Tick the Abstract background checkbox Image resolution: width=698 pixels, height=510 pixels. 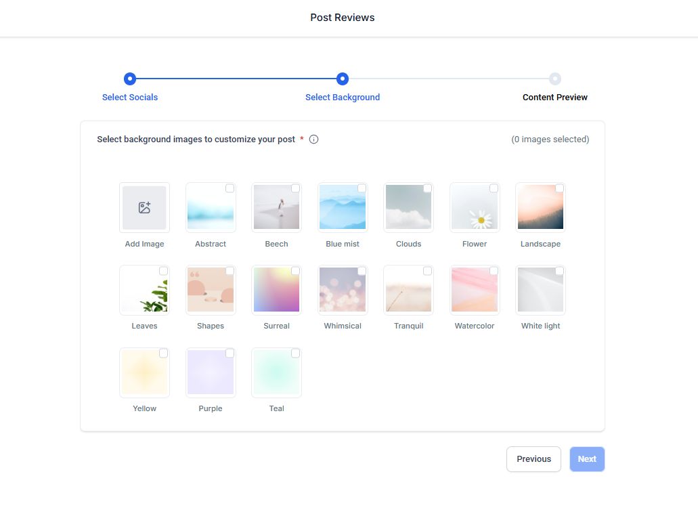[230, 188]
